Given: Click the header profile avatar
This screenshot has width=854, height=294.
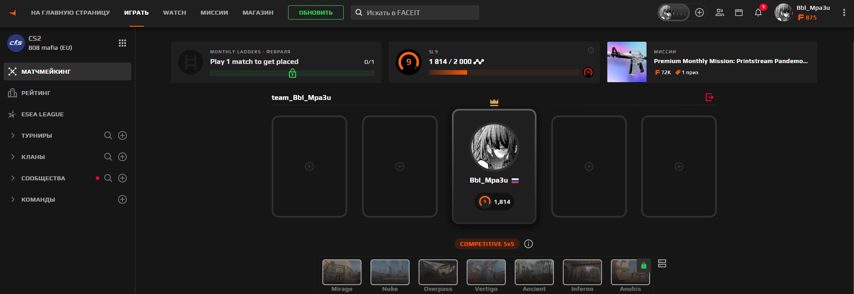Looking at the screenshot, I should 783,12.
